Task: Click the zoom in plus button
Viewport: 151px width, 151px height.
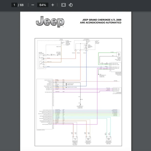Action: (53, 5)
